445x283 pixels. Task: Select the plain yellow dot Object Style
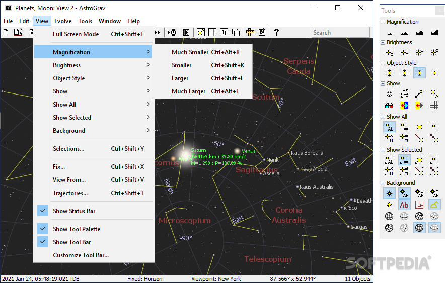point(434,73)
